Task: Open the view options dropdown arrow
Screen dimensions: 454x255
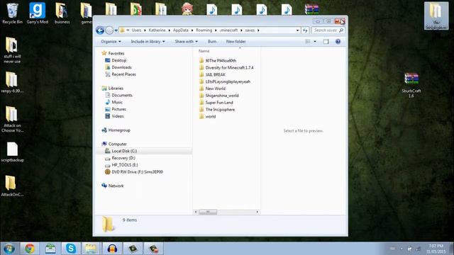Action: (x=315, y=42)
